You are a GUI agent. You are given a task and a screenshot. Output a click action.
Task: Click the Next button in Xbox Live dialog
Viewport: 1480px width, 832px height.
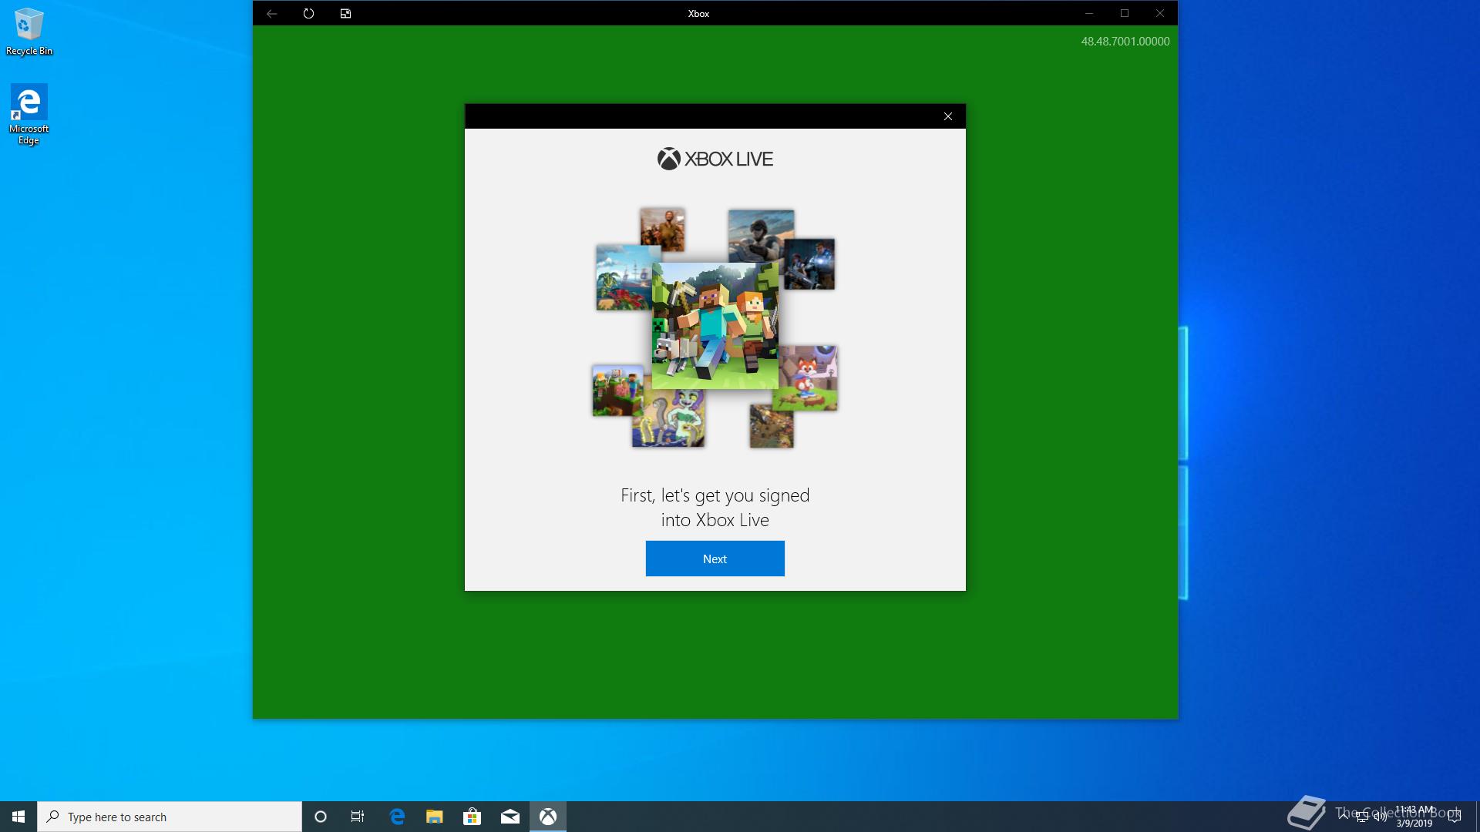click(715, 559)
